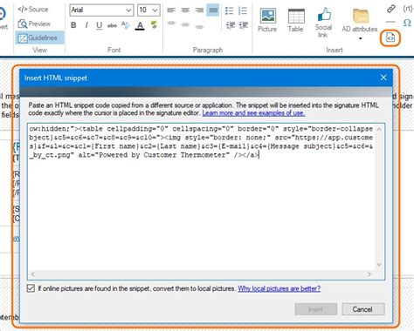The image size is (414, 331).
Task: Align paragraph text left
Action: (171, 10)
